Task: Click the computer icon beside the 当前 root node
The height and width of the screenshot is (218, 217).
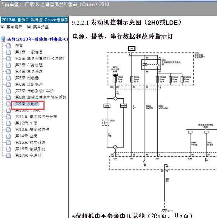Action: [3, 39]
